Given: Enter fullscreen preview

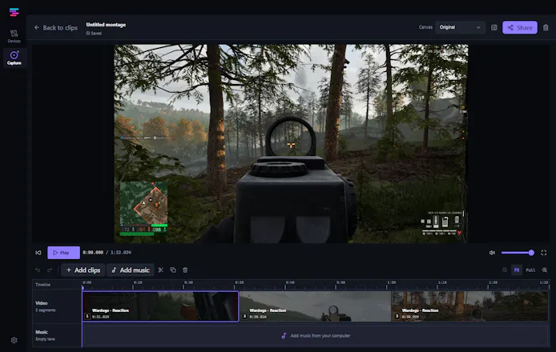Looking at the screenshot, I should pos(544,253).
